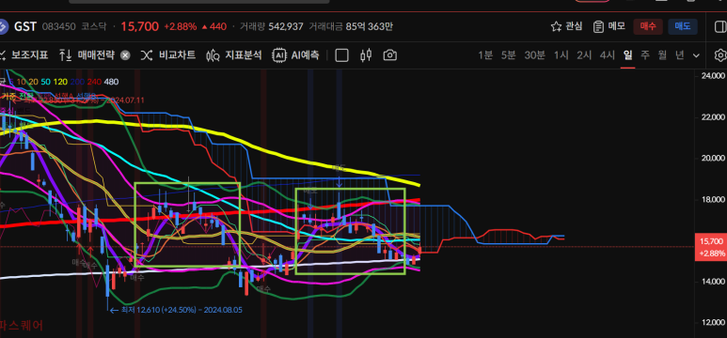The height and width of the screenshot is (338, 727).
Task: Click 18,000 on price axis
Action: point(713,199)
